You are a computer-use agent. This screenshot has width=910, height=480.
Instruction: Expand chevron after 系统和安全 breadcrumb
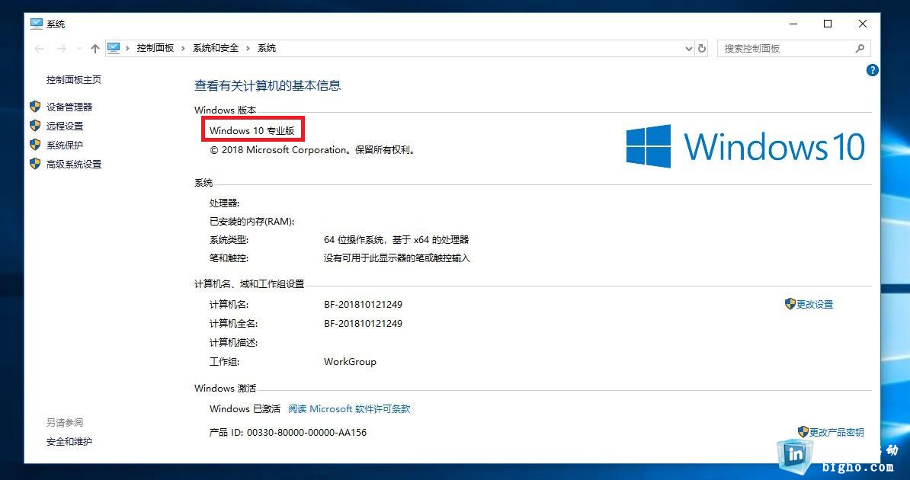click(x=248, y=48)
